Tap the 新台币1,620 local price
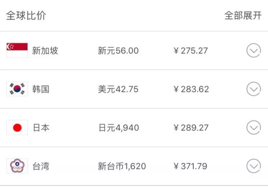Viewport: 268px width, 188px height. pos(122,166)
